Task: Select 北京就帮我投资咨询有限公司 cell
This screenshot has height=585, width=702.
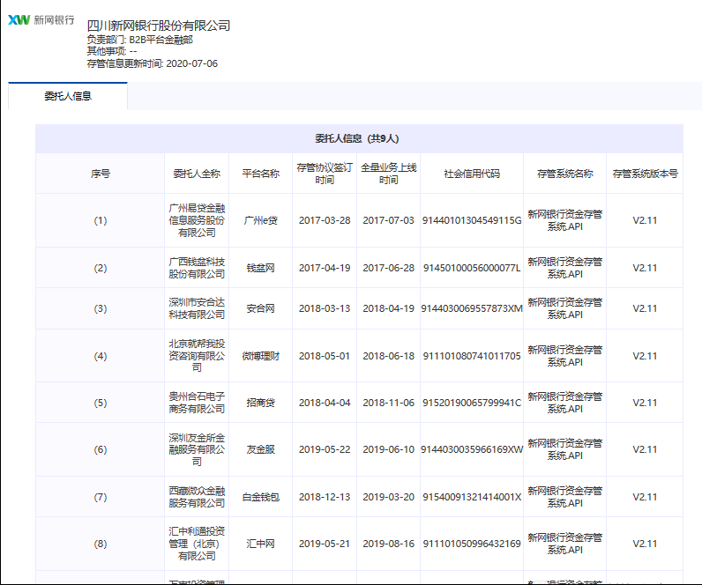Action: [x=197, y=356]
